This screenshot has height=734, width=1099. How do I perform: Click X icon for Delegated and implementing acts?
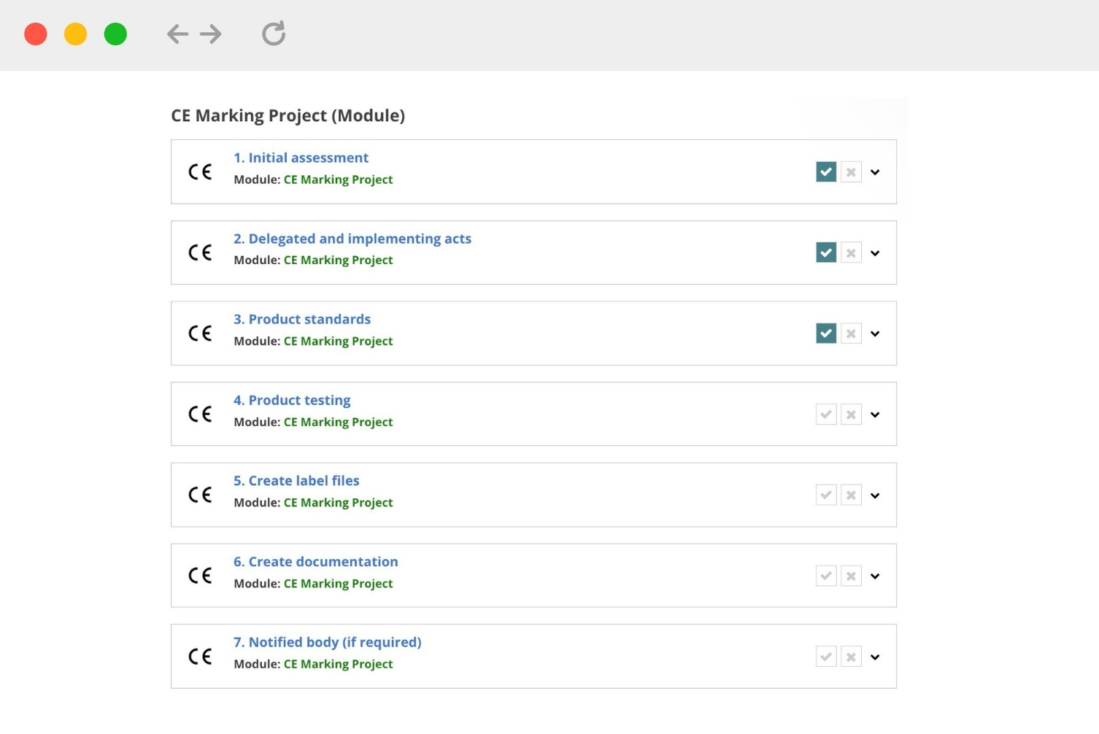[x=851, y=253]
